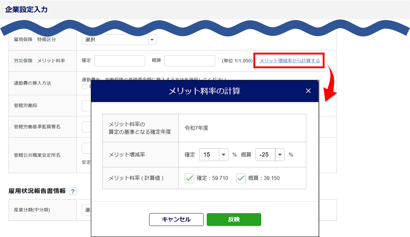Click the 管轄公共職業安定所名 input field
410x237 pixels.
[86, 148]
